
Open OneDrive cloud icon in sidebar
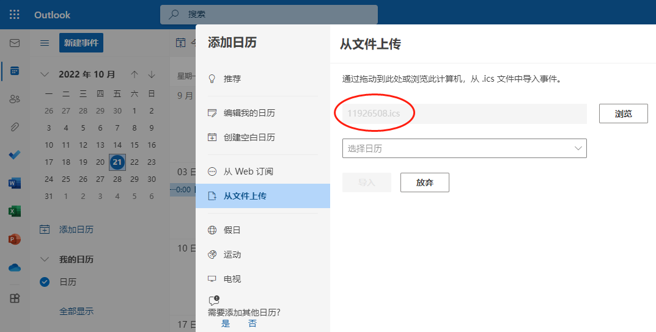tap(15, 267)
